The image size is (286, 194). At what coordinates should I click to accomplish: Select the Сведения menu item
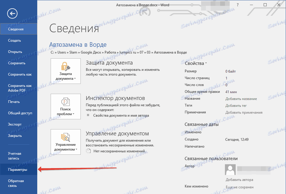[x=18, y=29]
